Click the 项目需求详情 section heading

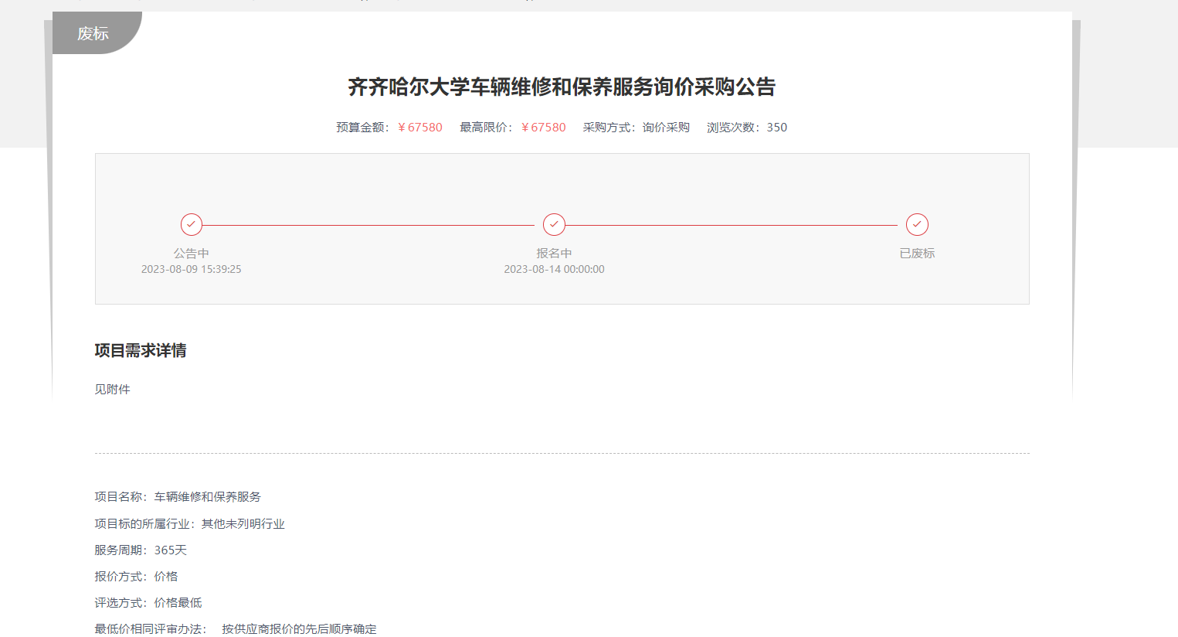141,350
